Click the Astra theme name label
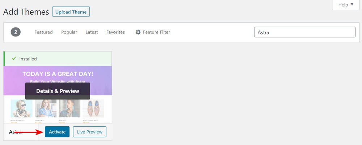Image resolution: width=362 pixels, height=145 pixels. 15,132
